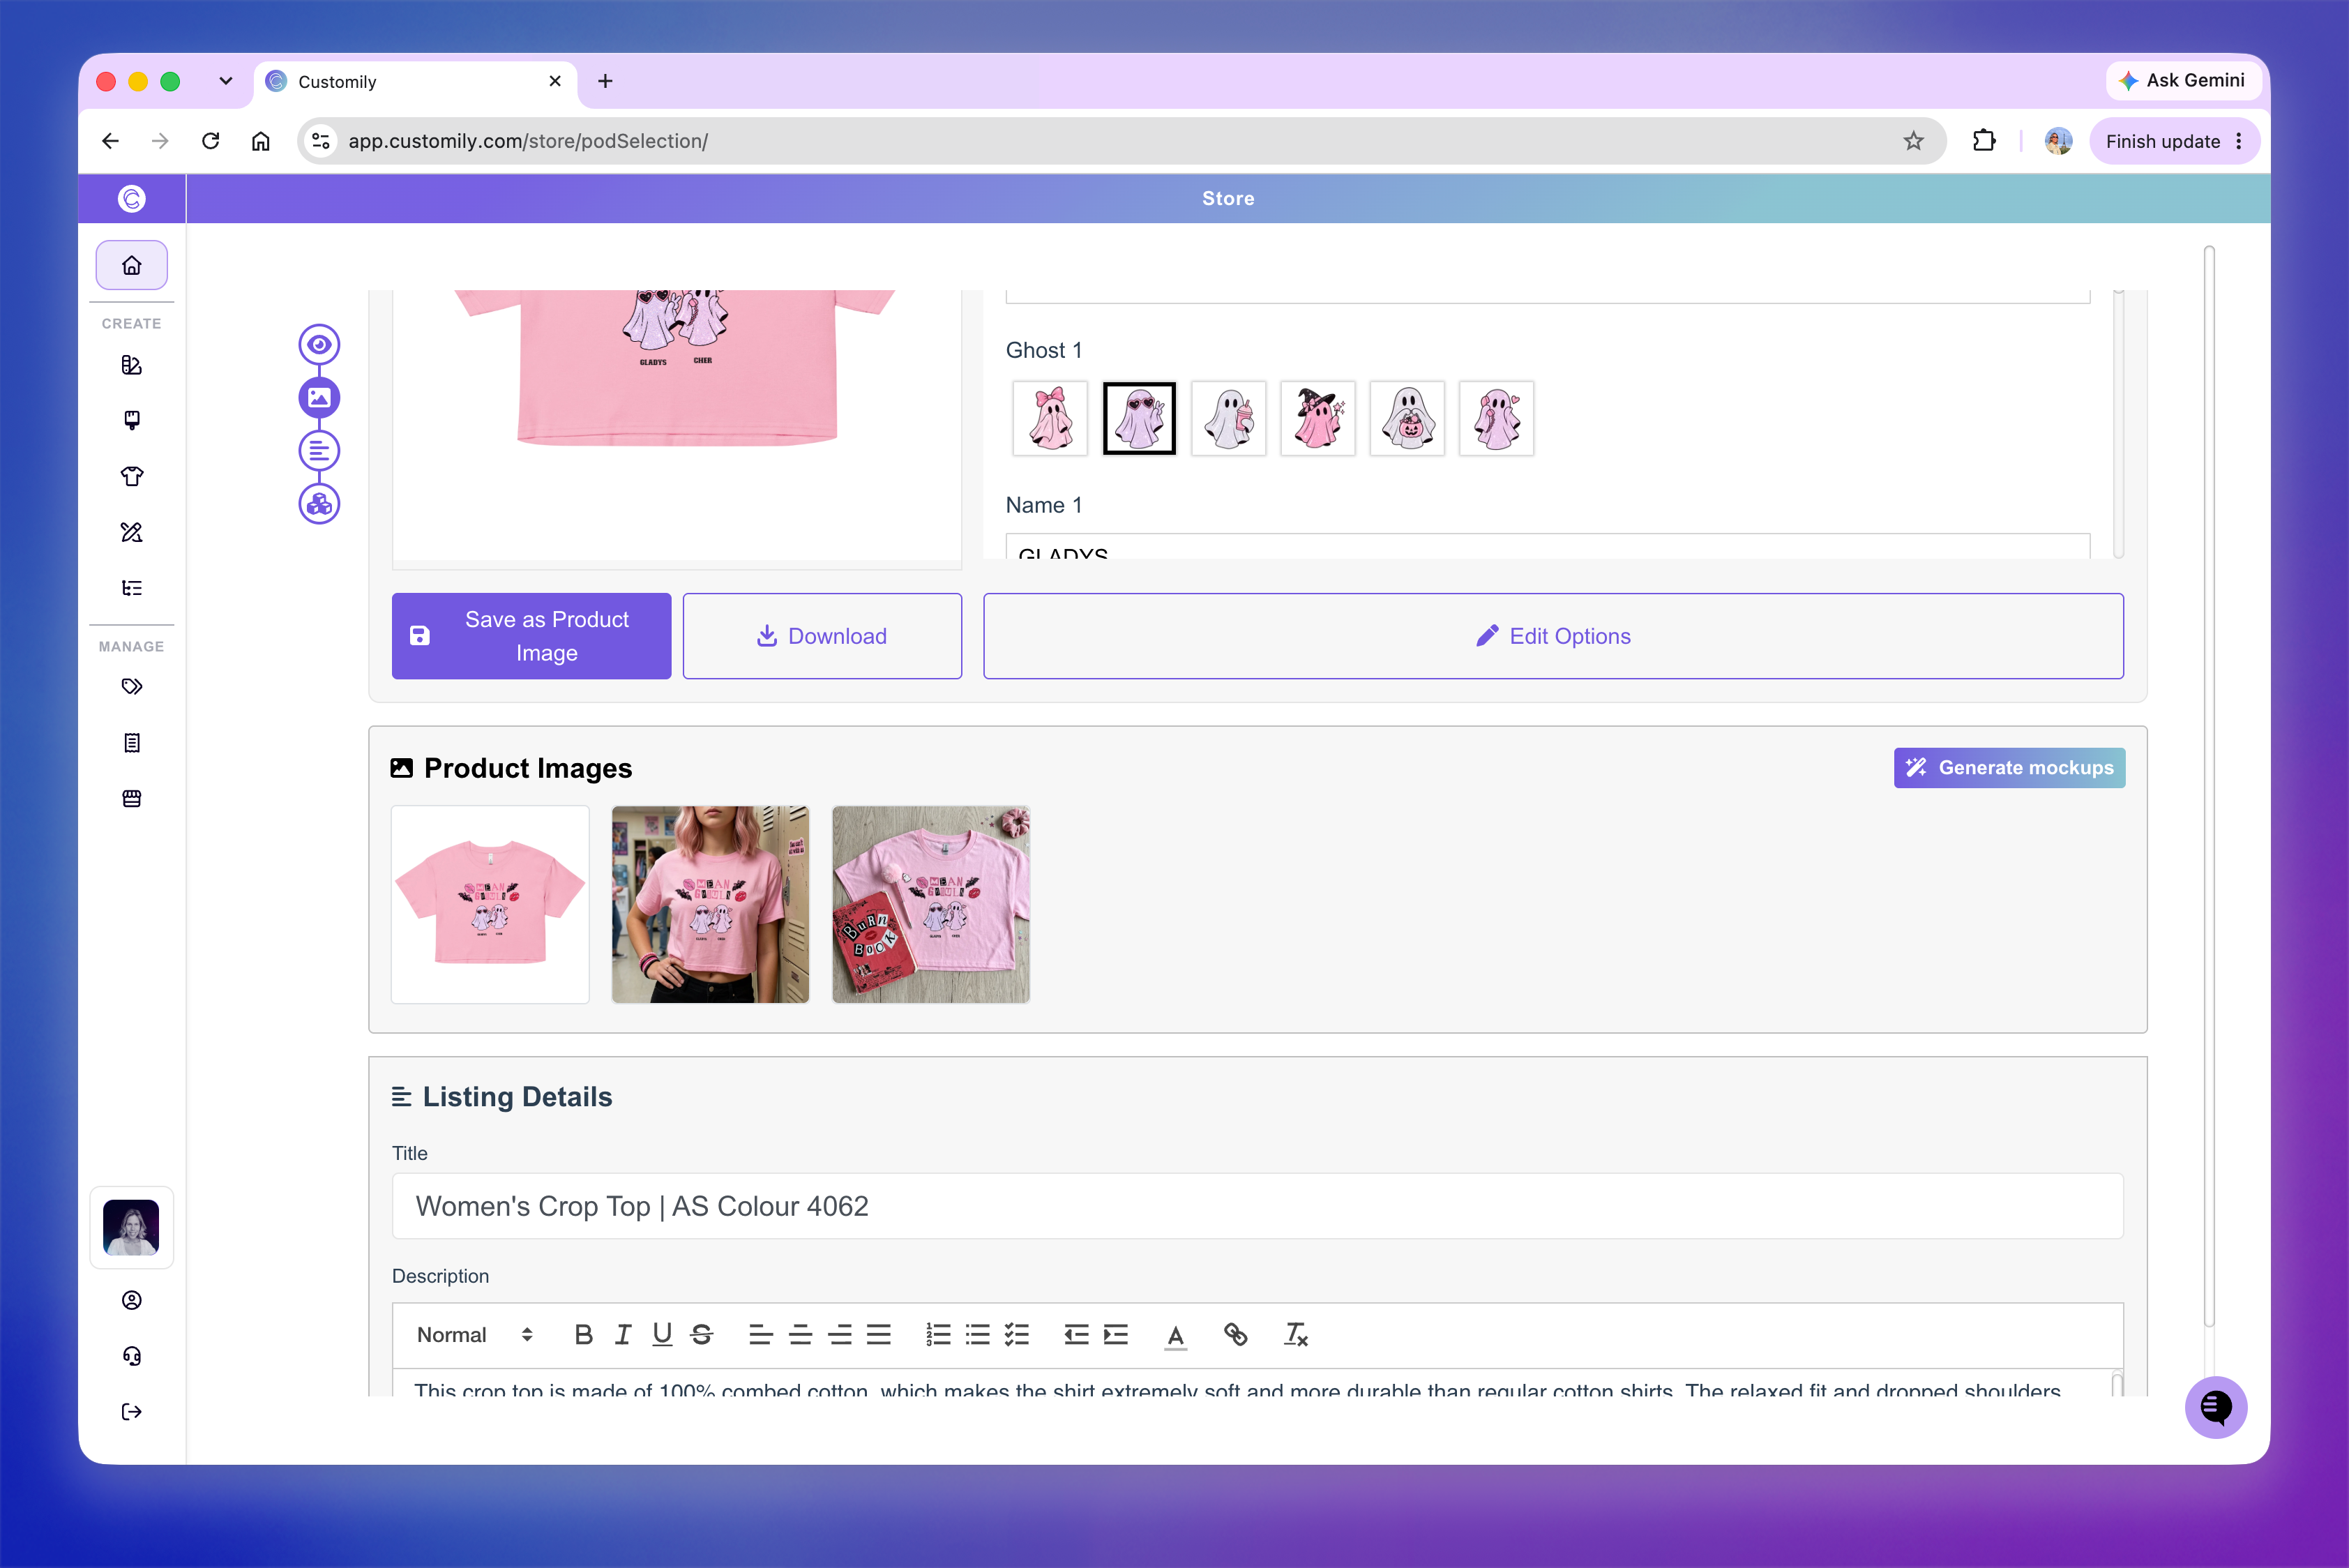This screenshot has height=1568, width=2349.
Task: Select the ghost holding drink option
Action: click(x=1229, y=418)
